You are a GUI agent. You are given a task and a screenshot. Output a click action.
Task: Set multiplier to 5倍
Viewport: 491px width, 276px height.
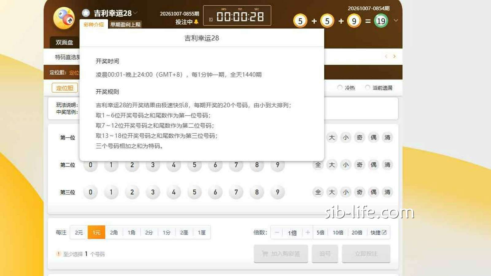tap(320, 232)
